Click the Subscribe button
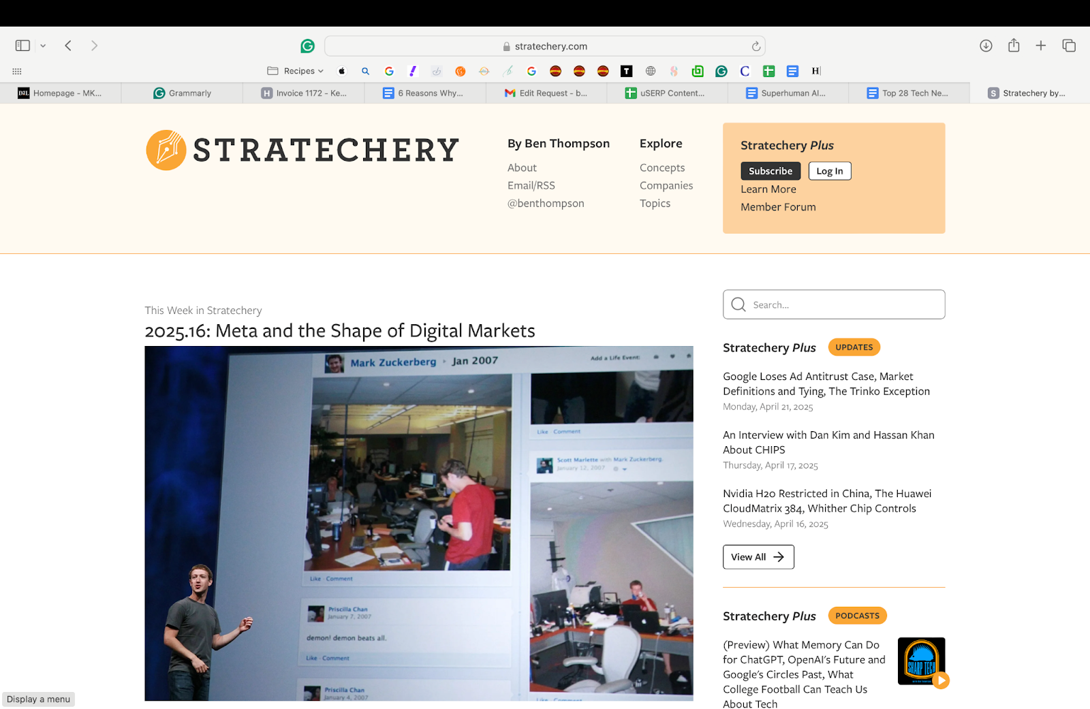The image size is (1090, 709). click(x=770, y=171)
